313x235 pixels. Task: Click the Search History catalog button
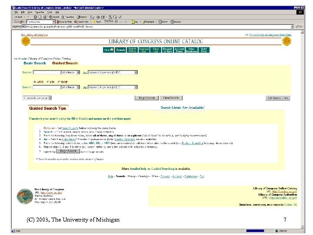click(x=132, y=50)
